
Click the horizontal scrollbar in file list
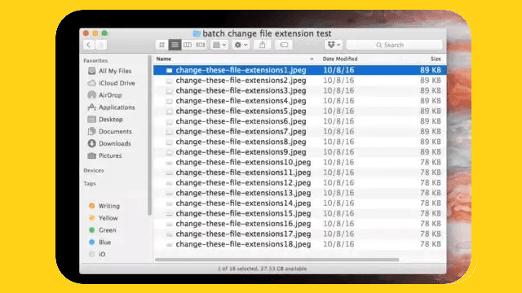pyautogui.click(x=277, y=260)
